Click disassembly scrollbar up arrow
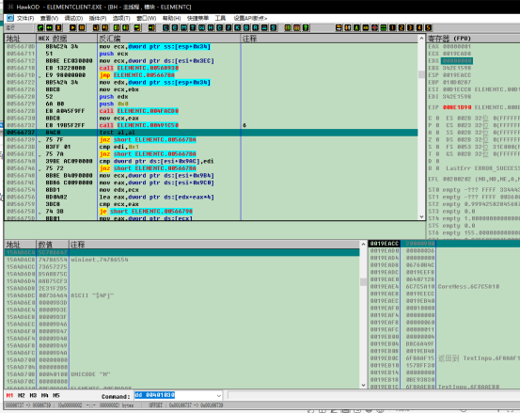Viewport: 520px width, 413px height. tap(421, 39)
